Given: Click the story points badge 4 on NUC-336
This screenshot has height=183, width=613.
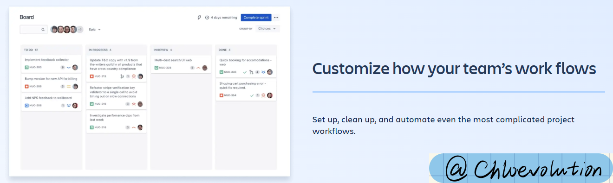Looking at the screenshot, I should 257,72.
